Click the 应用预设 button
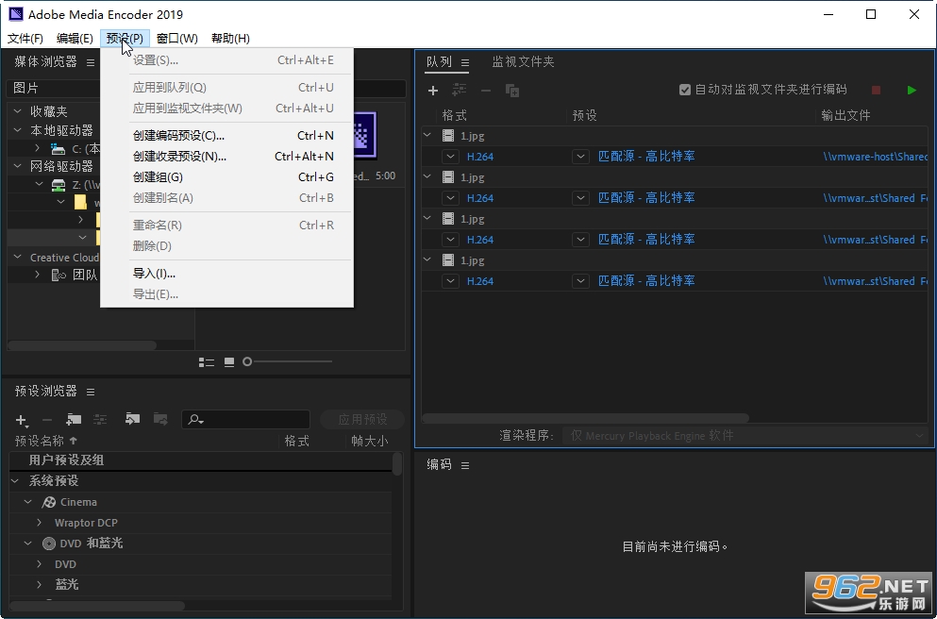Image resolution: width=937 pixels, height=619 pixels. click(x=362, y=420)
